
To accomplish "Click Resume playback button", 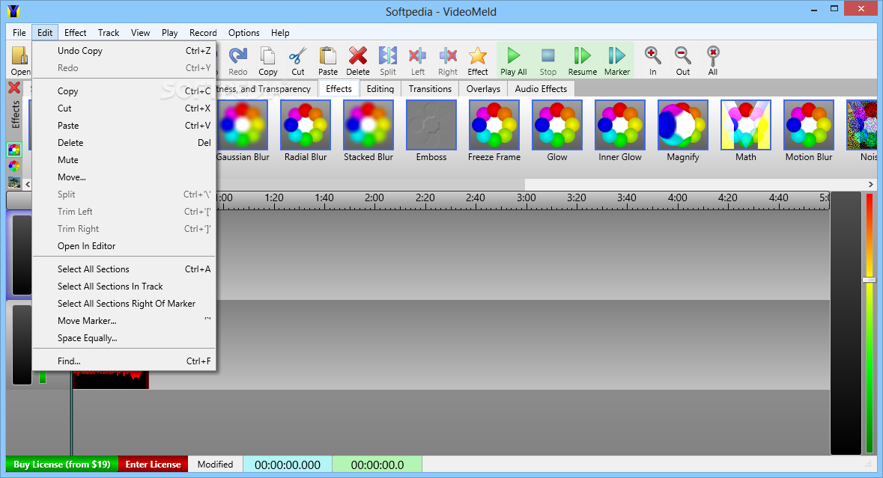I will click(582, 61).
